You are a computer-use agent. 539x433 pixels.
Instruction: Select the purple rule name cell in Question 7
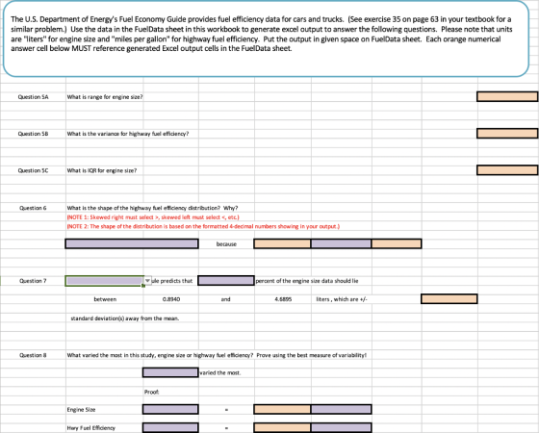pos(105,281)
